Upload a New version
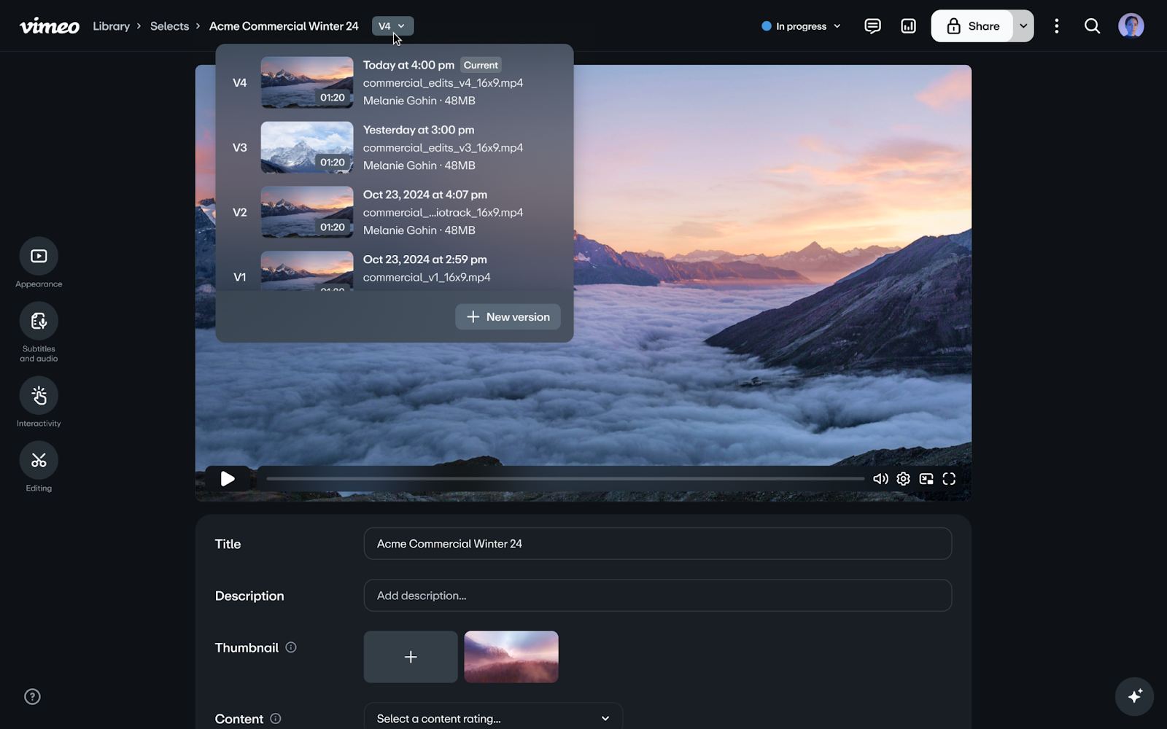 [507, 316]
